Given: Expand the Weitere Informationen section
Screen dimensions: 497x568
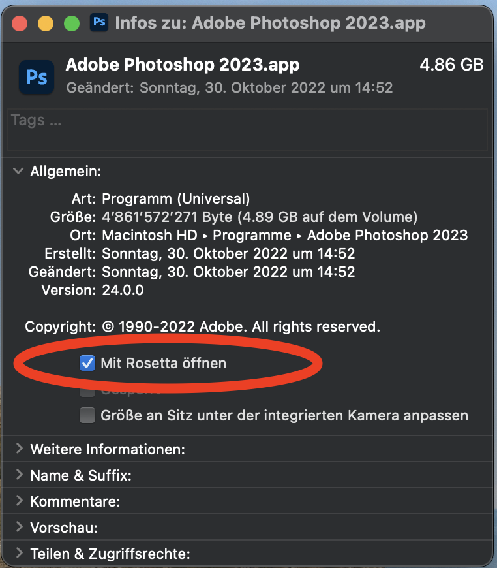Looking at the screenshot, I should pyautogui.click(x=19, y=449).
